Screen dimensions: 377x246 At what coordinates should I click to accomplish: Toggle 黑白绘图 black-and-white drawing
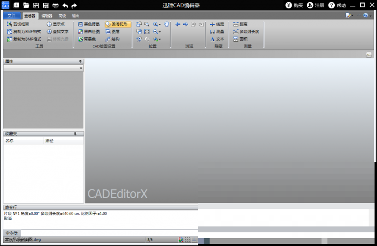coord(89,31)
